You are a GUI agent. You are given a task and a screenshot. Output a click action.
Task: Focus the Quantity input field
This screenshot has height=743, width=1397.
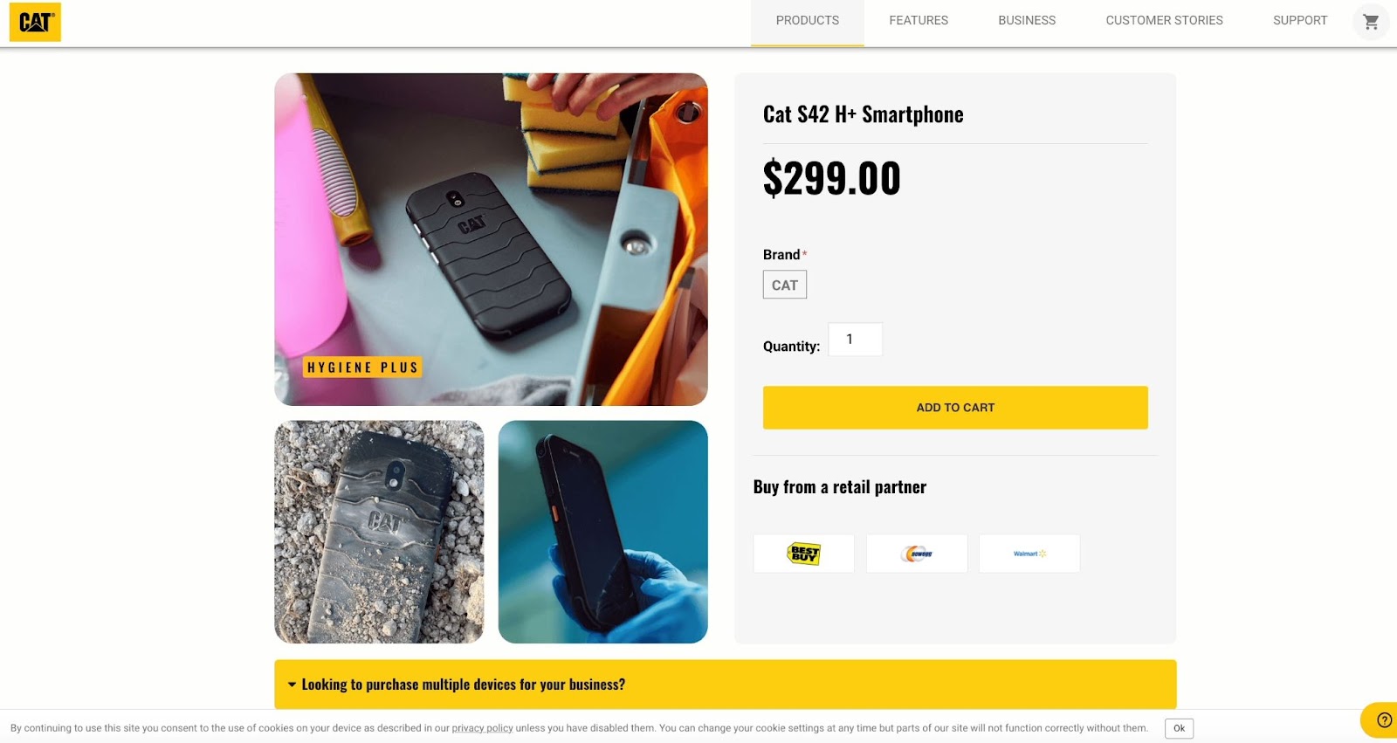[855, 340]
